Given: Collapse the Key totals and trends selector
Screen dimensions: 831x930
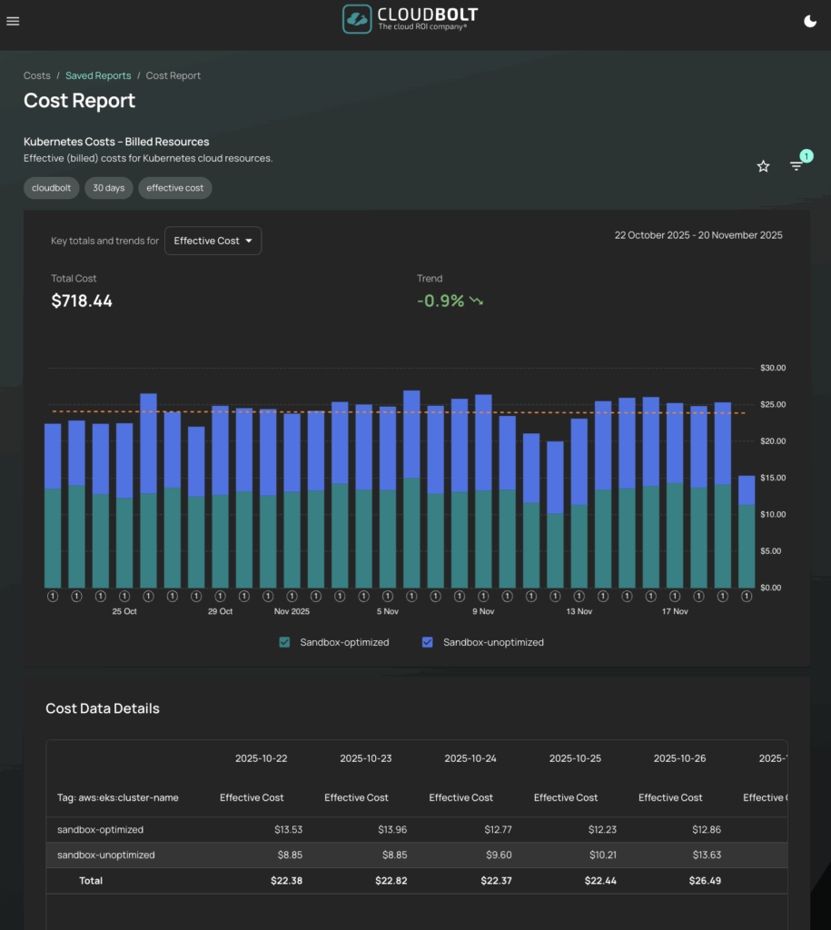Looking at the screenshot, I should pyautogui.click(x=213, y=240).
